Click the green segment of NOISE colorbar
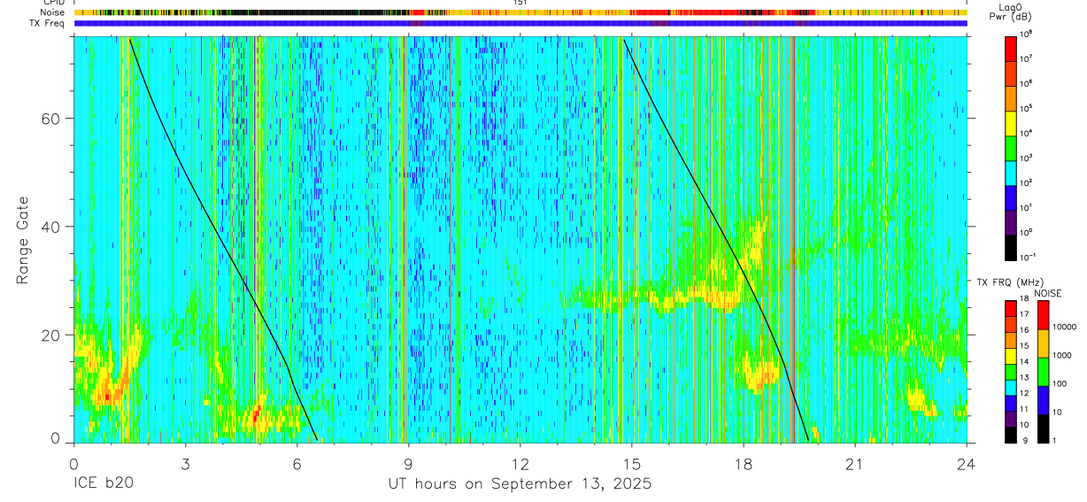 click(1043, 372)
